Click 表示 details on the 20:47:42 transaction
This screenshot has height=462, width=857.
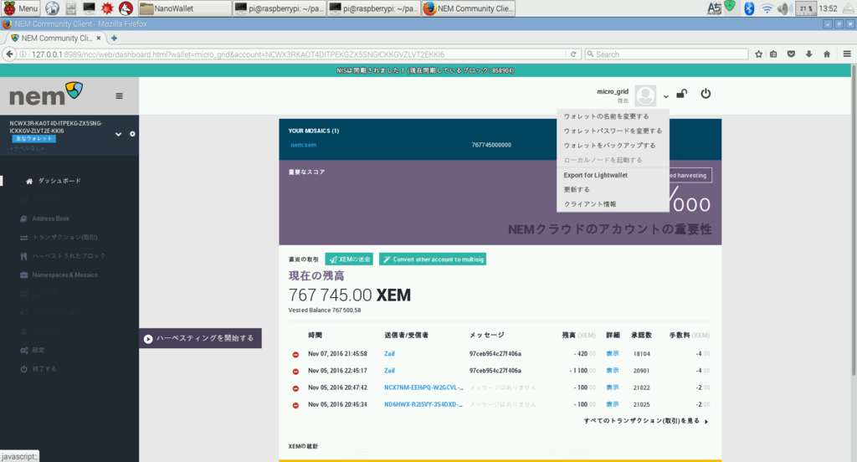tap(612, 388)
